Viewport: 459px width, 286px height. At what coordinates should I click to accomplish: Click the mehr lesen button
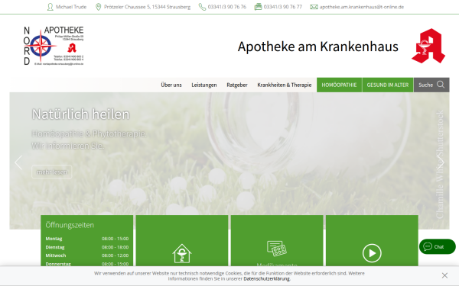[52, 172]
